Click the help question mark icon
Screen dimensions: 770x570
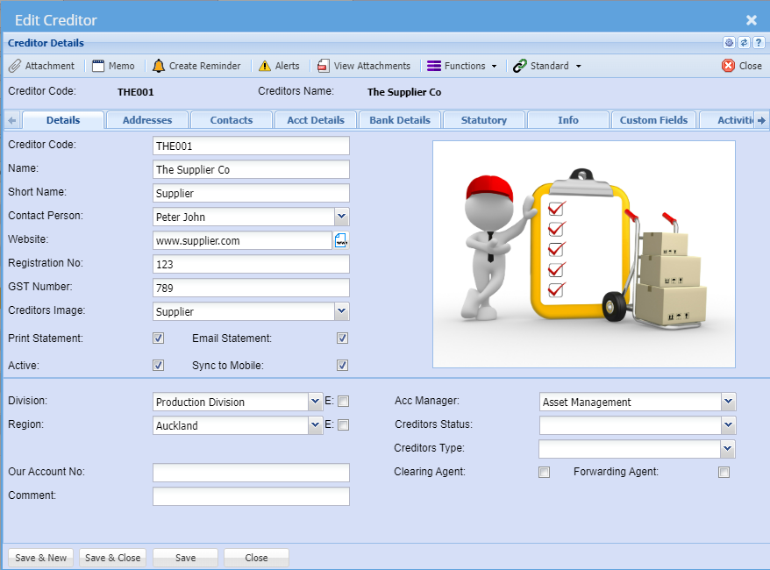pos(759,42)
